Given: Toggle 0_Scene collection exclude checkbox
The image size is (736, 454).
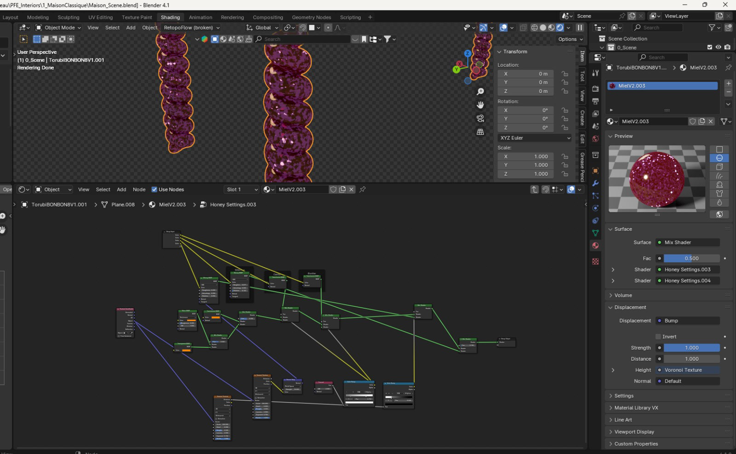Looking at the screenshot, I should coord(709,47).
